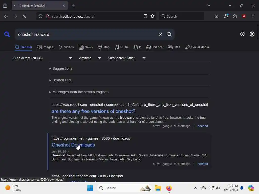Switch to Science category
259x194 pixels.
tap(154, 47)
